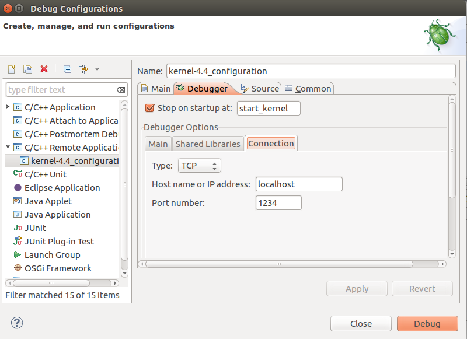Close the Debug Configurations dialog via Close
Screen dimensions: 467x339
(361, 323)
